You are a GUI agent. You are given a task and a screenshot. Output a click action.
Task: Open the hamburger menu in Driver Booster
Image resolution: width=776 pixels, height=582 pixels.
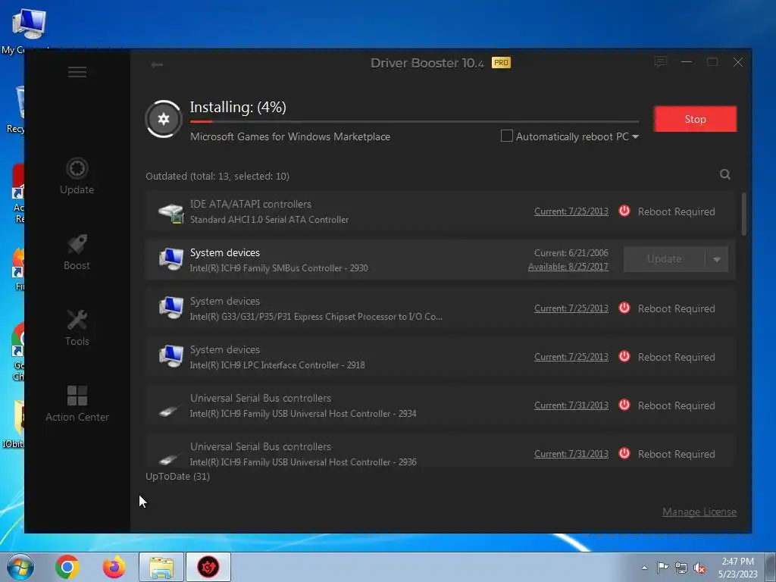tap(77, 72)
